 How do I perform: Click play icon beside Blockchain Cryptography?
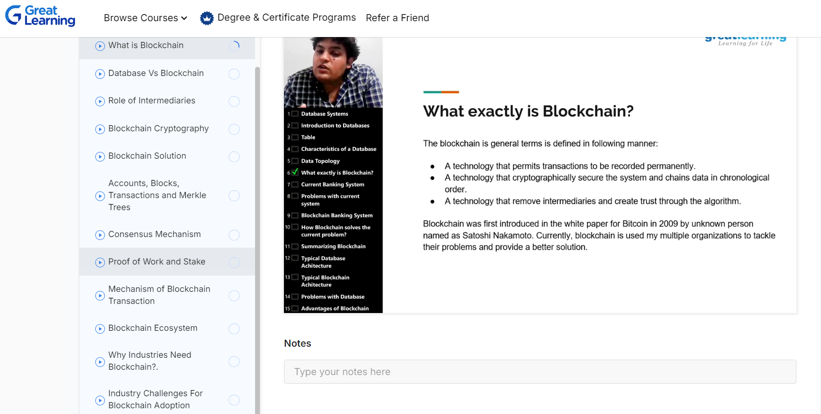pos(100,129)
